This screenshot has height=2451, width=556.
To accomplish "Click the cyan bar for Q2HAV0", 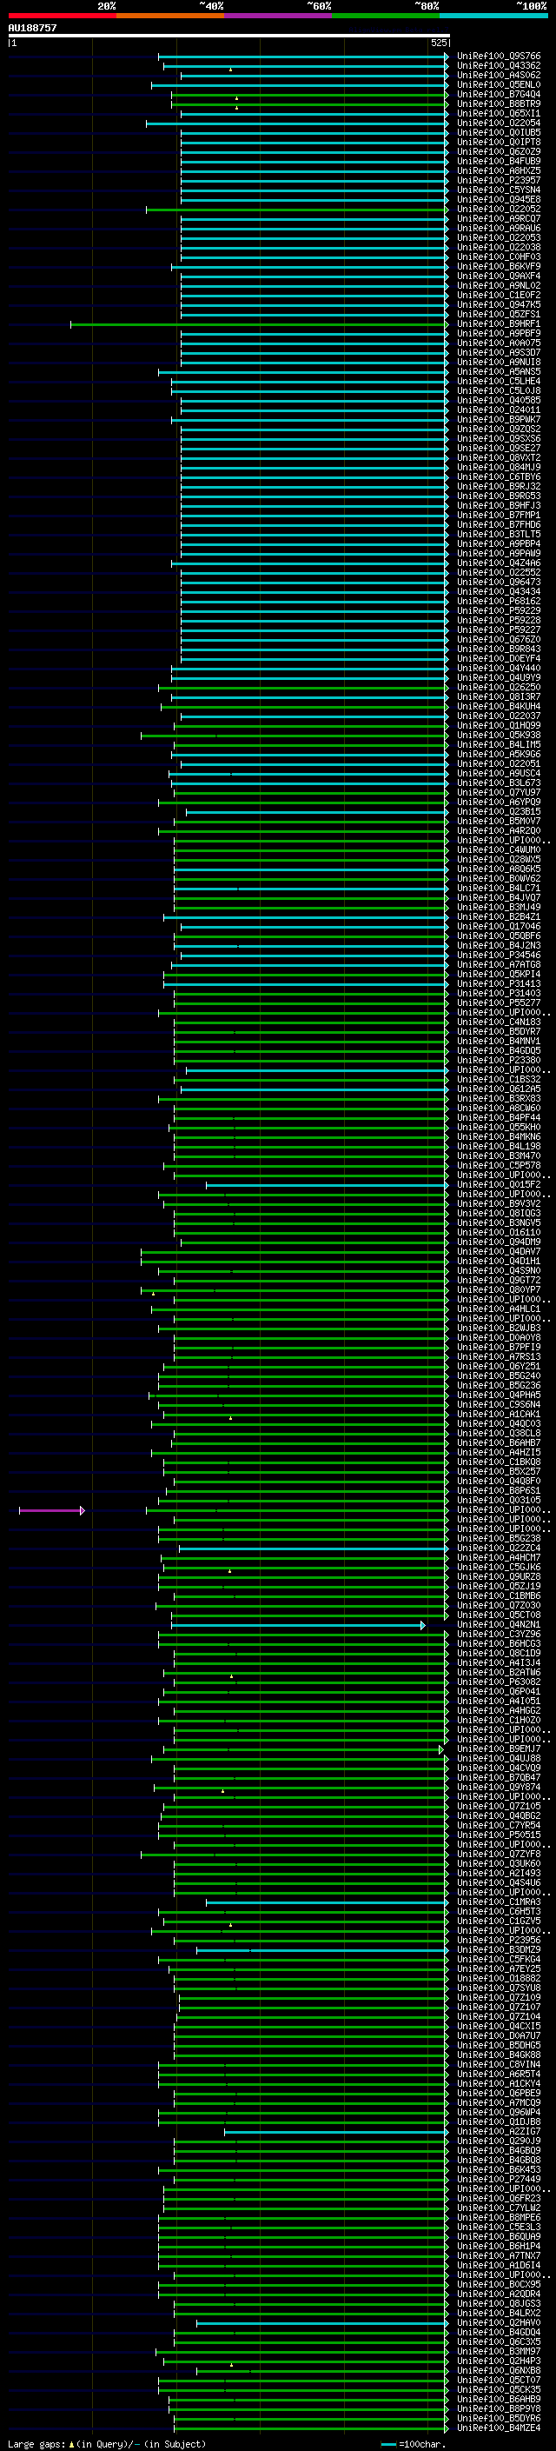I will coord(323,2323).
